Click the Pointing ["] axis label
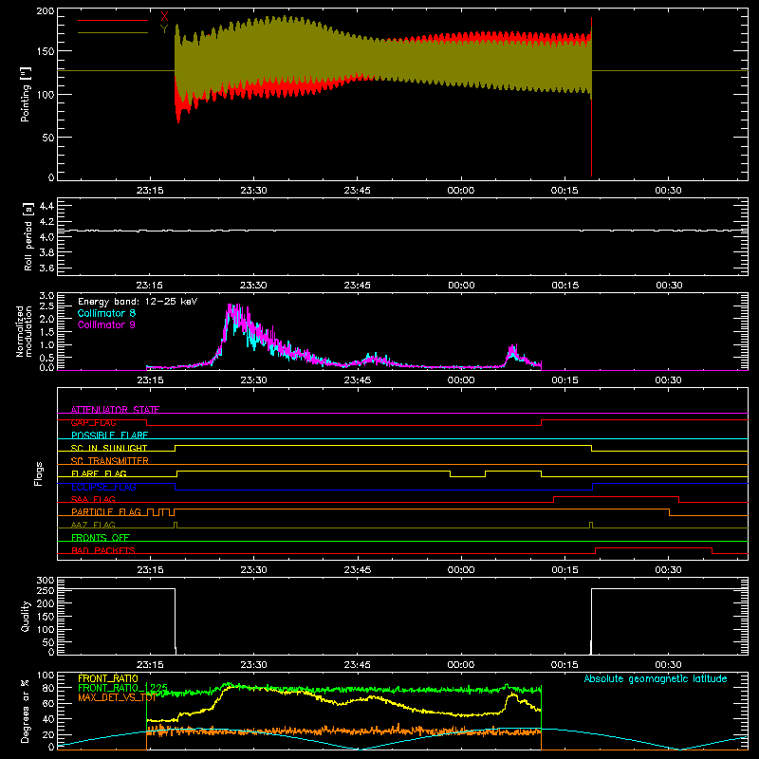Screen dimensions: 759x759 tap(25, 94)
